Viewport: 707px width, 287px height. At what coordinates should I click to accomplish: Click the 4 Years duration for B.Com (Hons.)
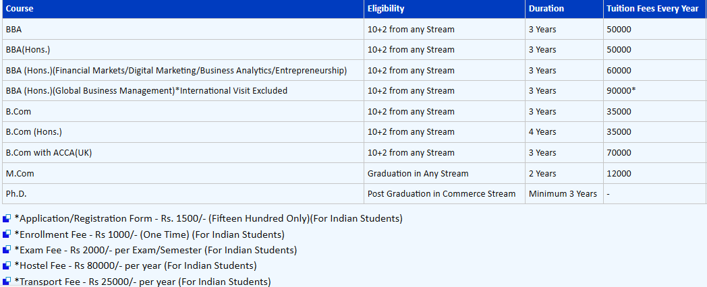[x=542, y=132]
